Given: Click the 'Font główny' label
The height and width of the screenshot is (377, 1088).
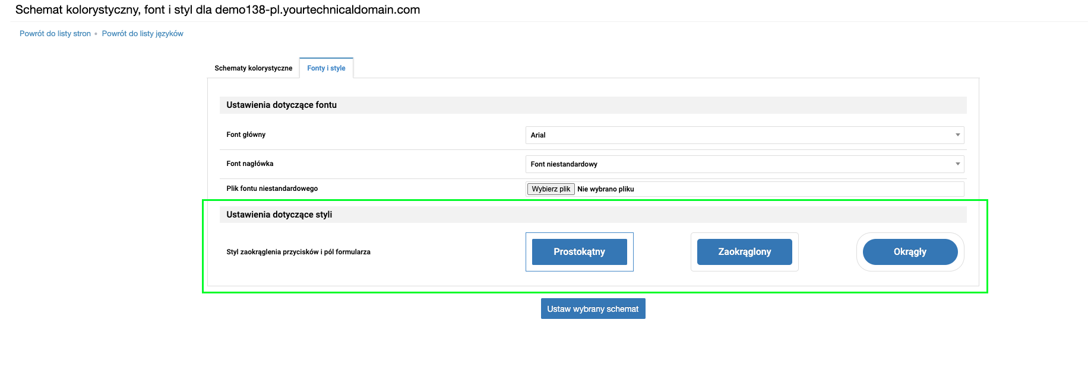Looking at the screenshot, I should (x=246, y=135).
